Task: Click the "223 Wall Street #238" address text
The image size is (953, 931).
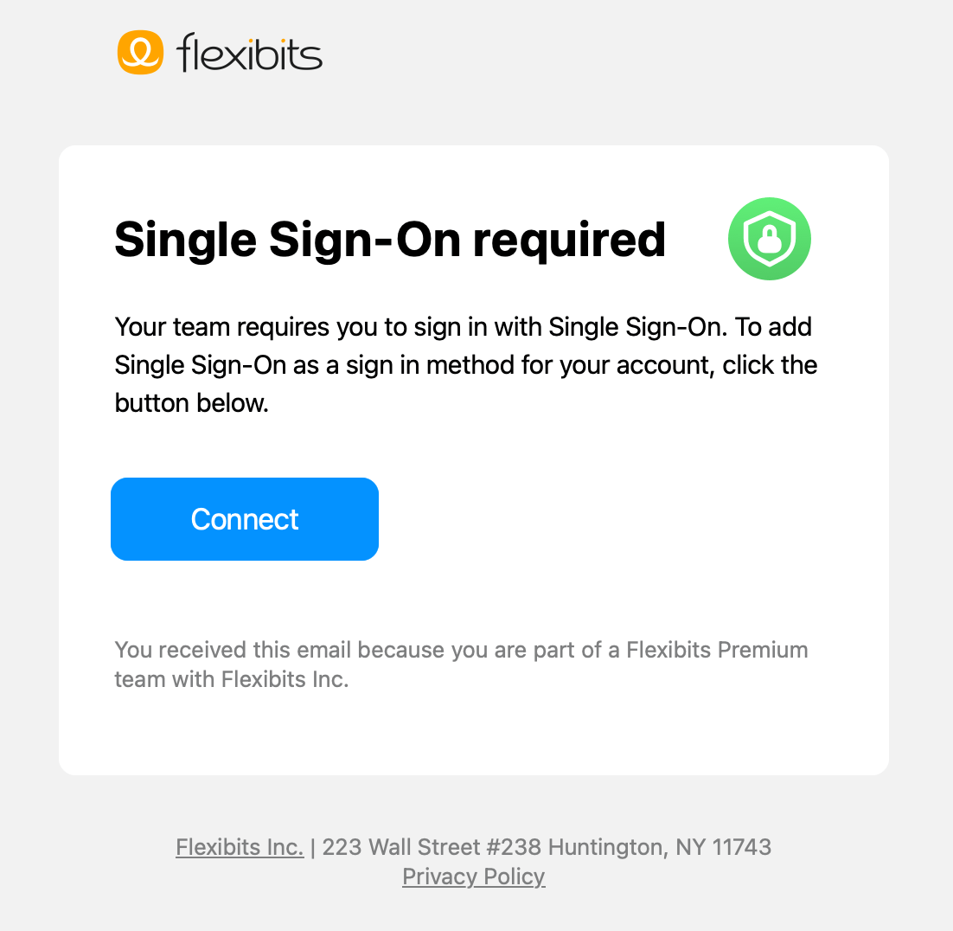Action: 432,846
